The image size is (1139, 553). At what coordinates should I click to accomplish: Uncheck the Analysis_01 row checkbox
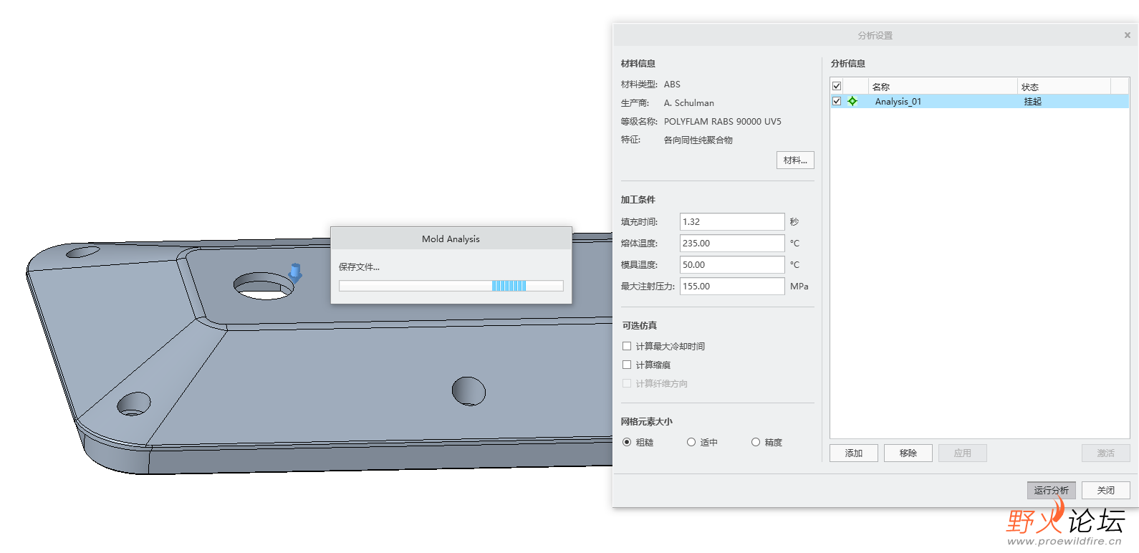pyautogui.click(x=836, y=101)
